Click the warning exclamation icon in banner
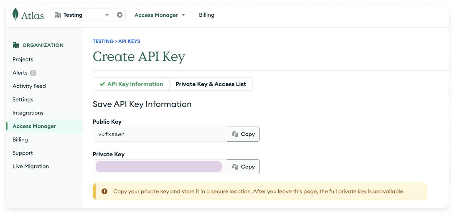This screenshot has height=216, width=455. click(104, 191)
